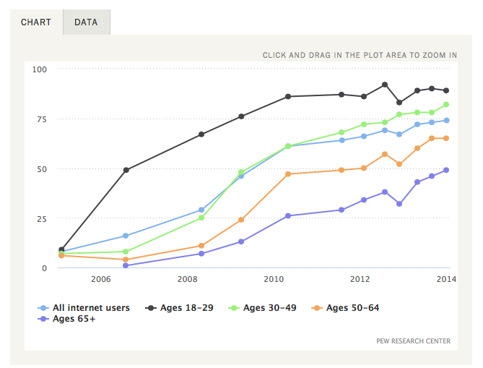
Task: Click the final All internet users data point
Action: click(446, 121)
